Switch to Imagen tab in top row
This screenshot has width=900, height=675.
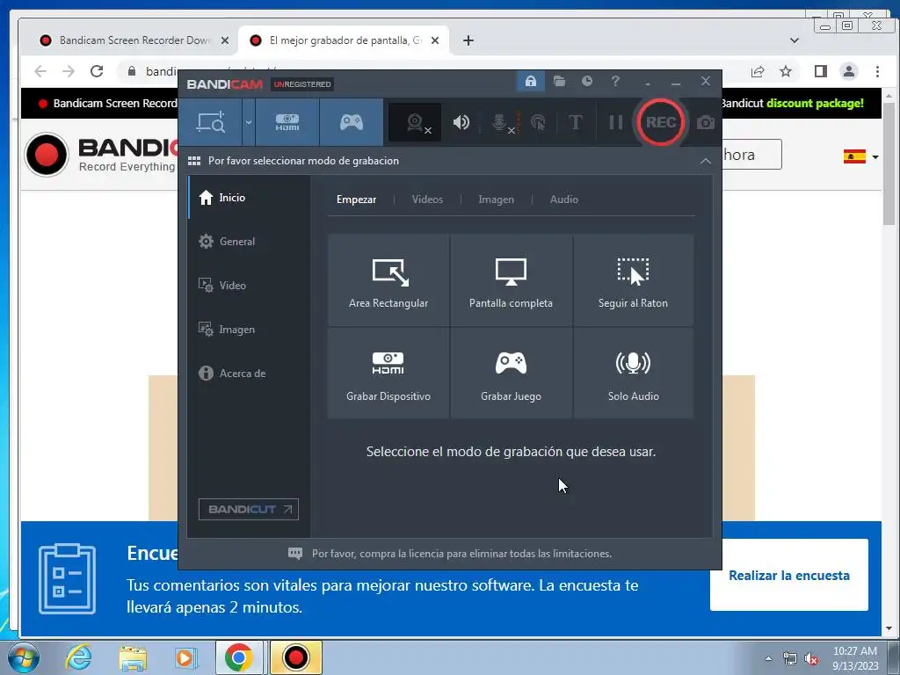click(496, 200)
